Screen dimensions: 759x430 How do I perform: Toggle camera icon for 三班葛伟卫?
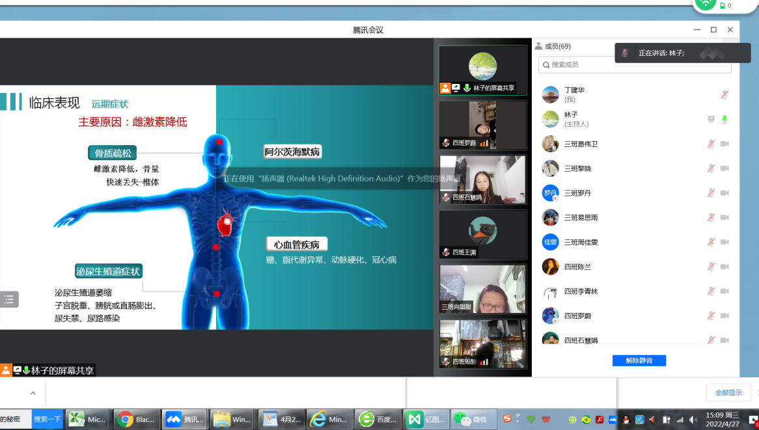click(x=724, y=144)
